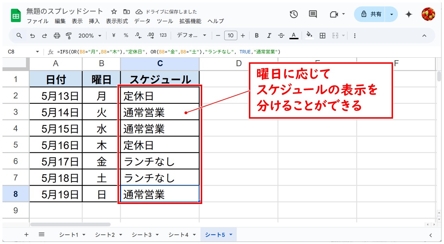
Task: Open the シート1 tab menu arrow
Action: (84, 234)
